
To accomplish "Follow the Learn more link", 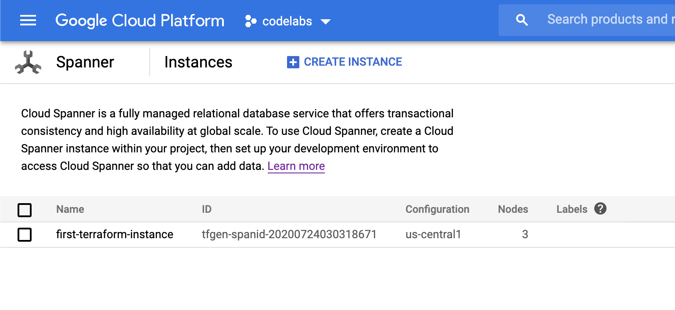I will (296, 166).
